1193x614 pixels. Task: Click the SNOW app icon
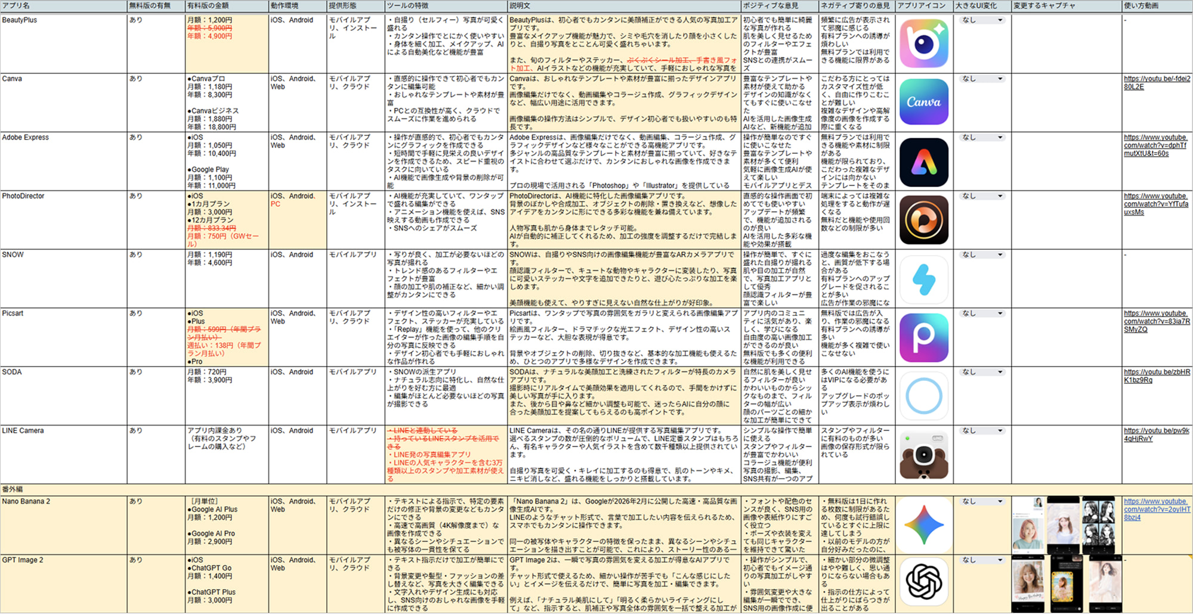coord(924,279)
